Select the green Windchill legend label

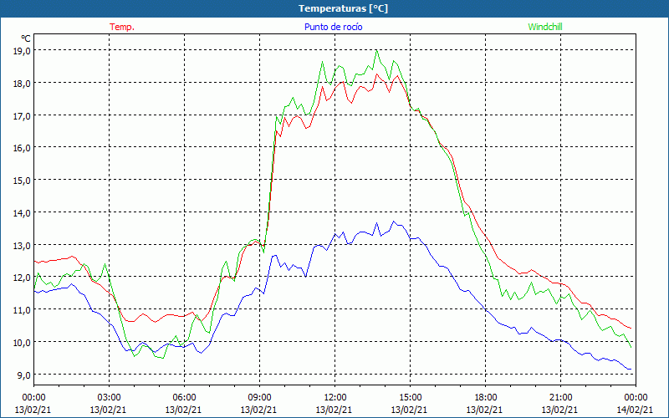point(545,27)
